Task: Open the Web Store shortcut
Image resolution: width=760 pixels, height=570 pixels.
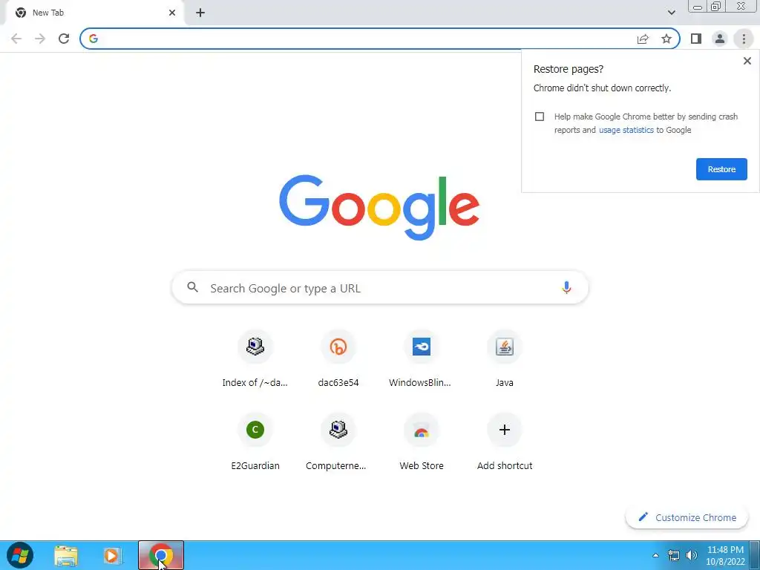Action: click(422, 442)
